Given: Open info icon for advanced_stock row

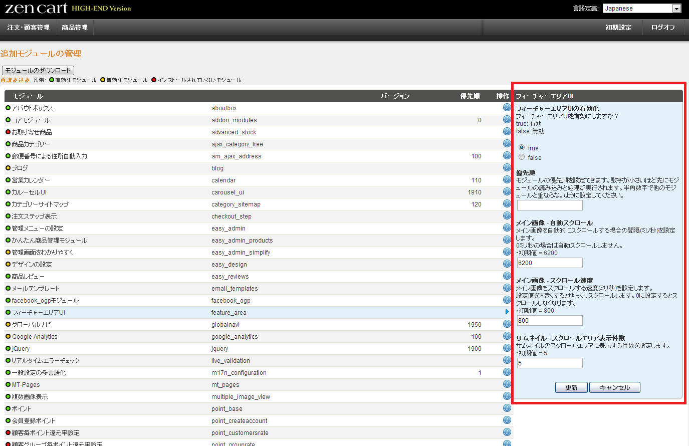Looking at the screenshot, I should tap(507, 132).
